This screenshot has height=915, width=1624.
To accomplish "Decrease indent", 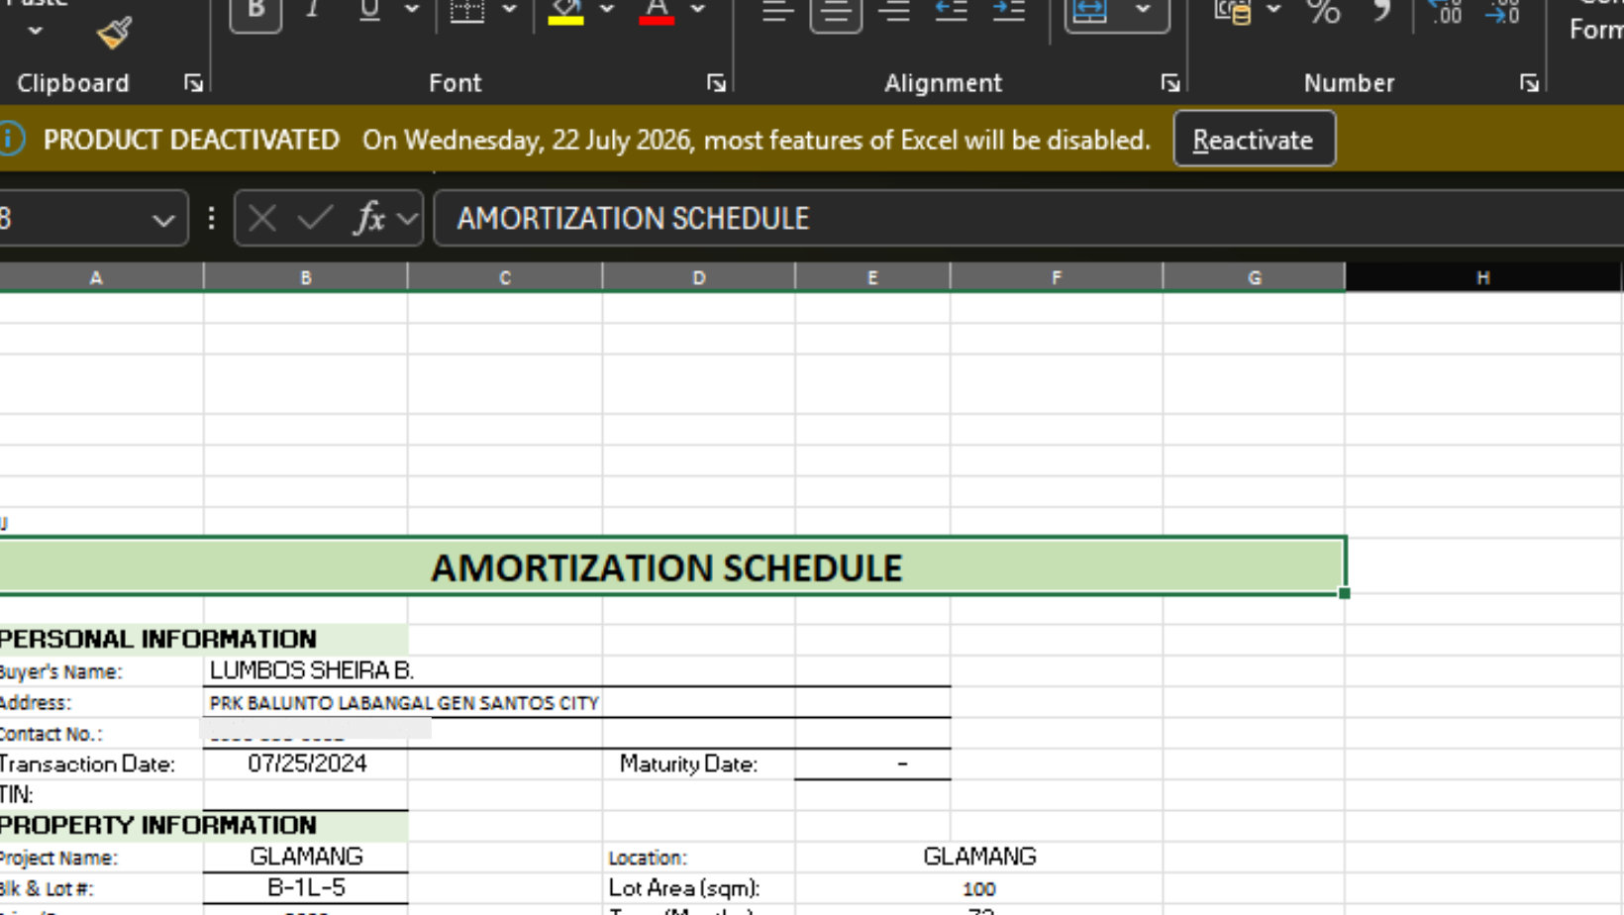I will [x=952, y=12].
